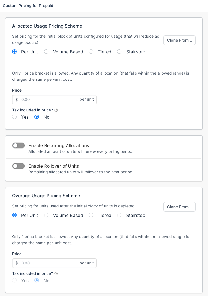
Task: Select Volume Based pricing for Allocated Usage
Action: (x=46, y=52)
